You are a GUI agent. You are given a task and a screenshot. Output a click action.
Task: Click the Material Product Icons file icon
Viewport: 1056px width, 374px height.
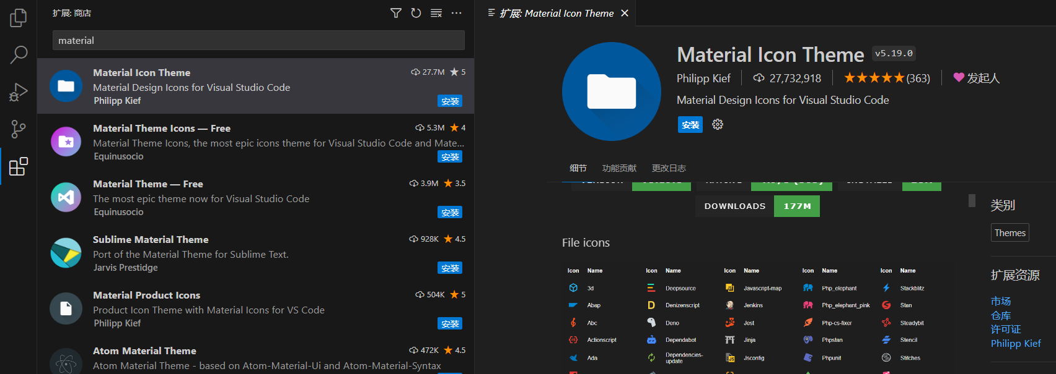point(66,308)
